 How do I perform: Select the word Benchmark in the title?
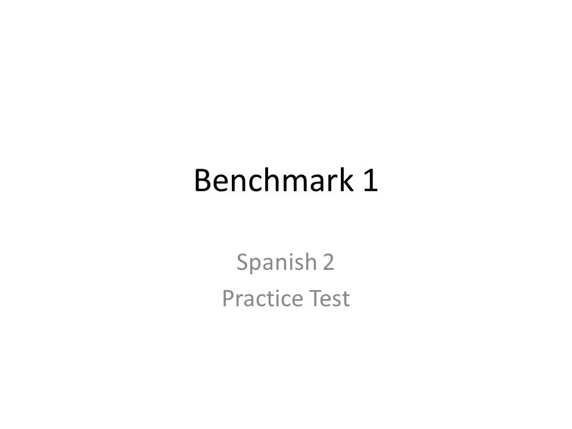click(x=274, y=180)
